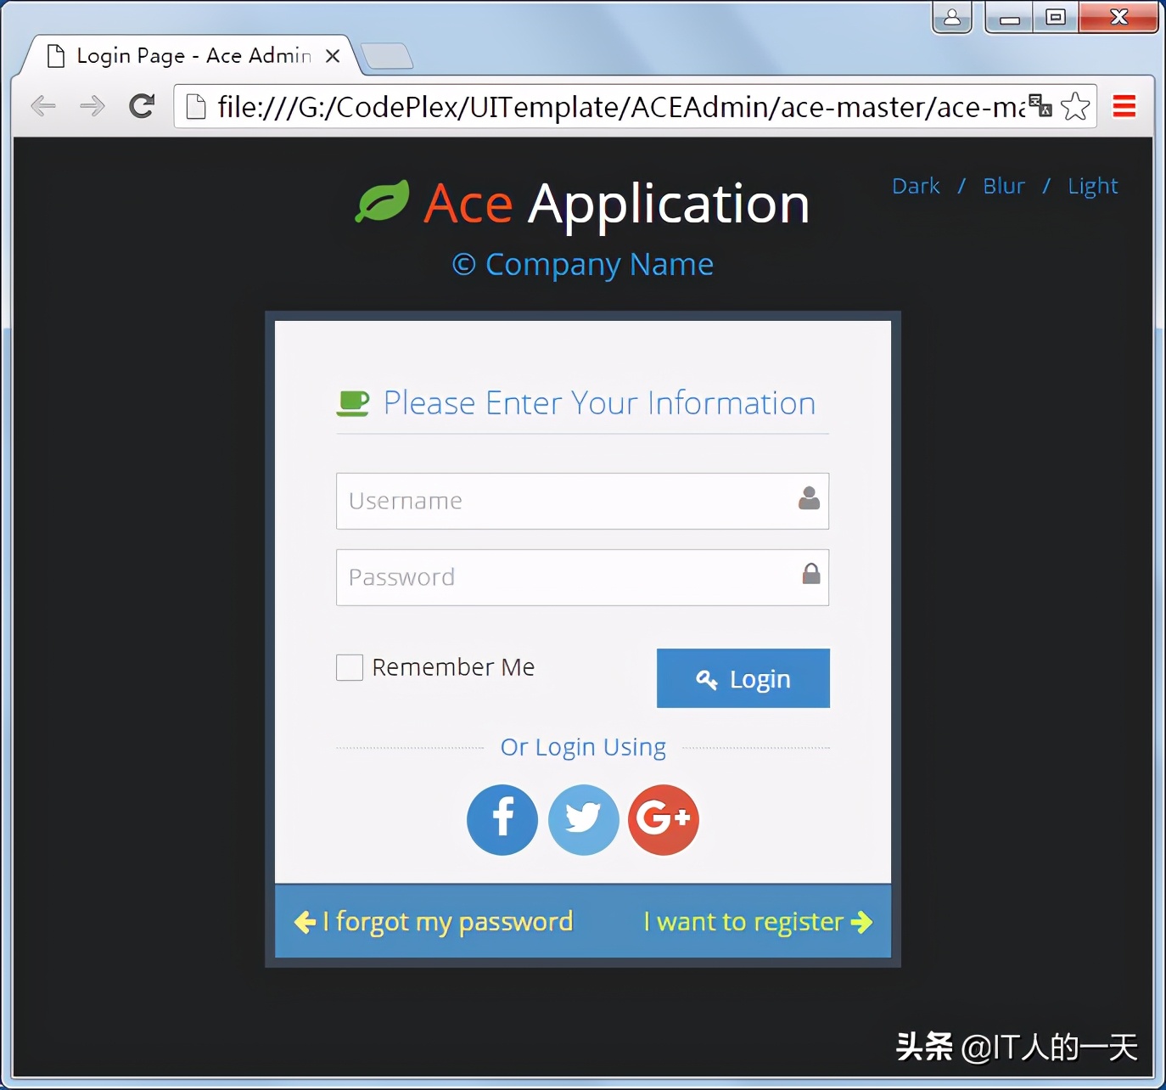
Task: Open a new browser tab
Action: [386, 56]
